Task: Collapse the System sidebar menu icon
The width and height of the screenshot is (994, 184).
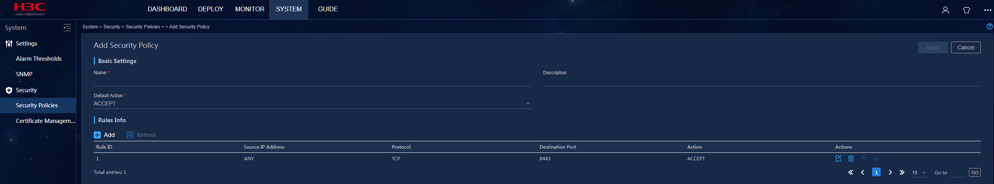Action: (67, 28)
